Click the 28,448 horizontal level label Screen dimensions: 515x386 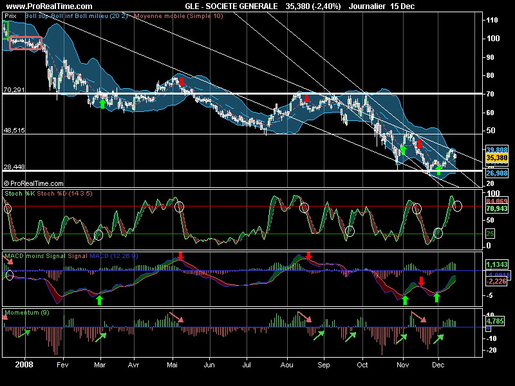coord(14,167)
